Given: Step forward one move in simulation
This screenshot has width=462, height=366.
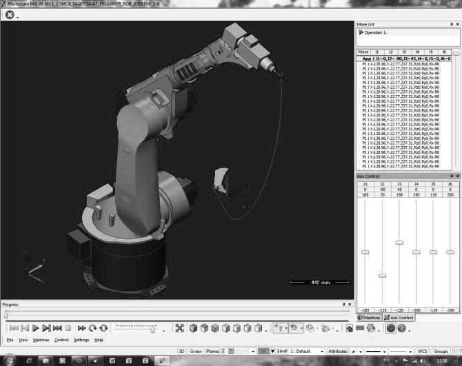Looking at the screenshot, I should pos(46,328).
